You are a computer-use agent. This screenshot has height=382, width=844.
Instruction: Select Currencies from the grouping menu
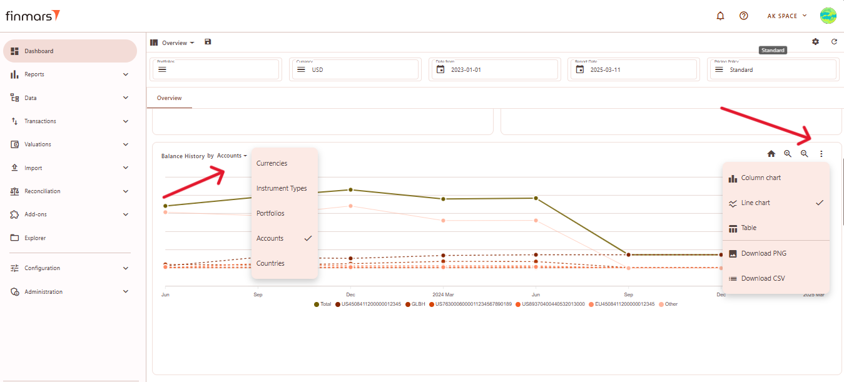click(272, 163)
